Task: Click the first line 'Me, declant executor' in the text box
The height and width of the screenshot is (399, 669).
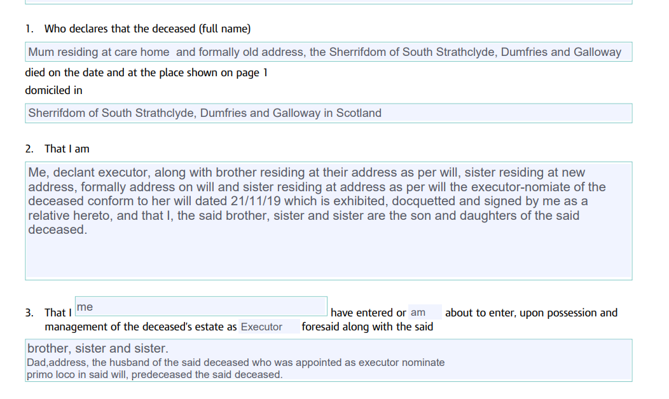Action: (307, 172)
